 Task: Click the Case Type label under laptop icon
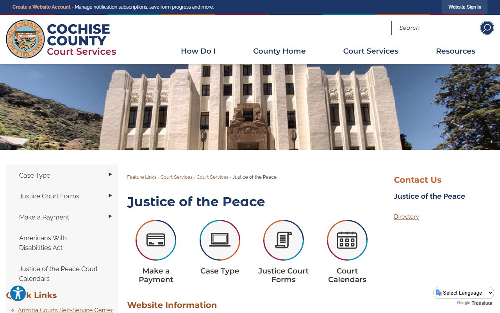click(x=220, y=271)
